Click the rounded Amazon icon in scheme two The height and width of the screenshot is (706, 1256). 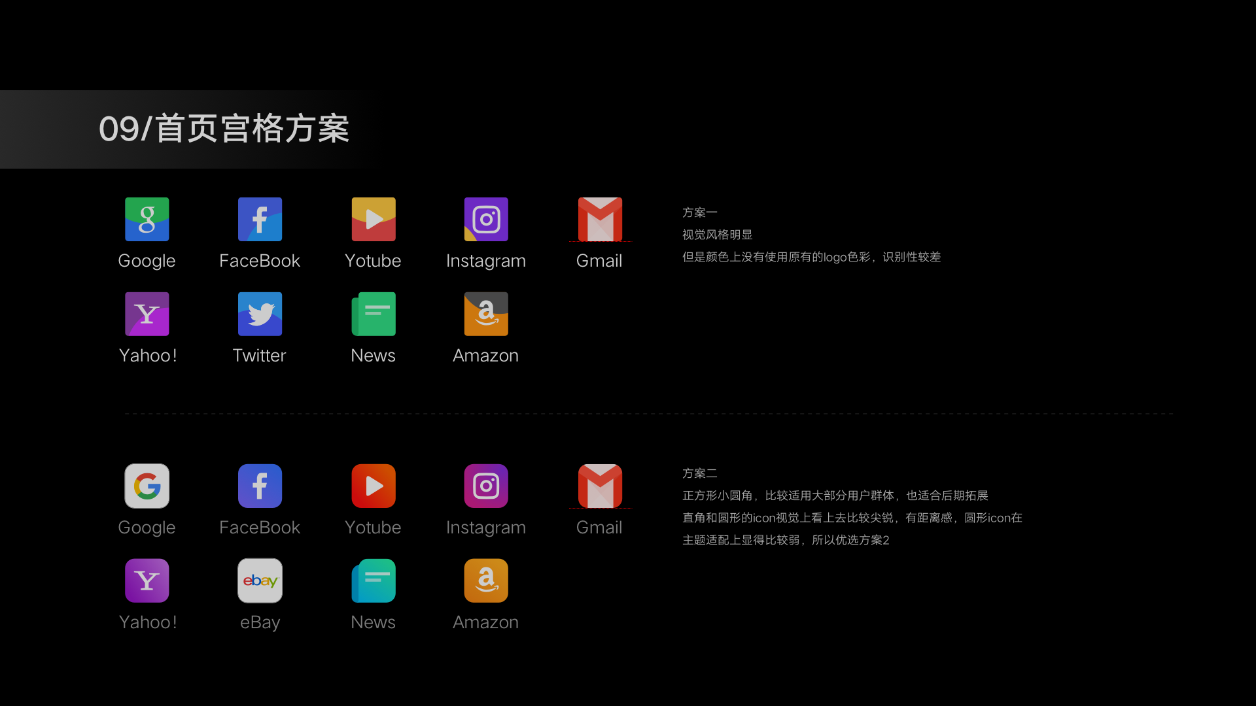[x=486, y=580]
